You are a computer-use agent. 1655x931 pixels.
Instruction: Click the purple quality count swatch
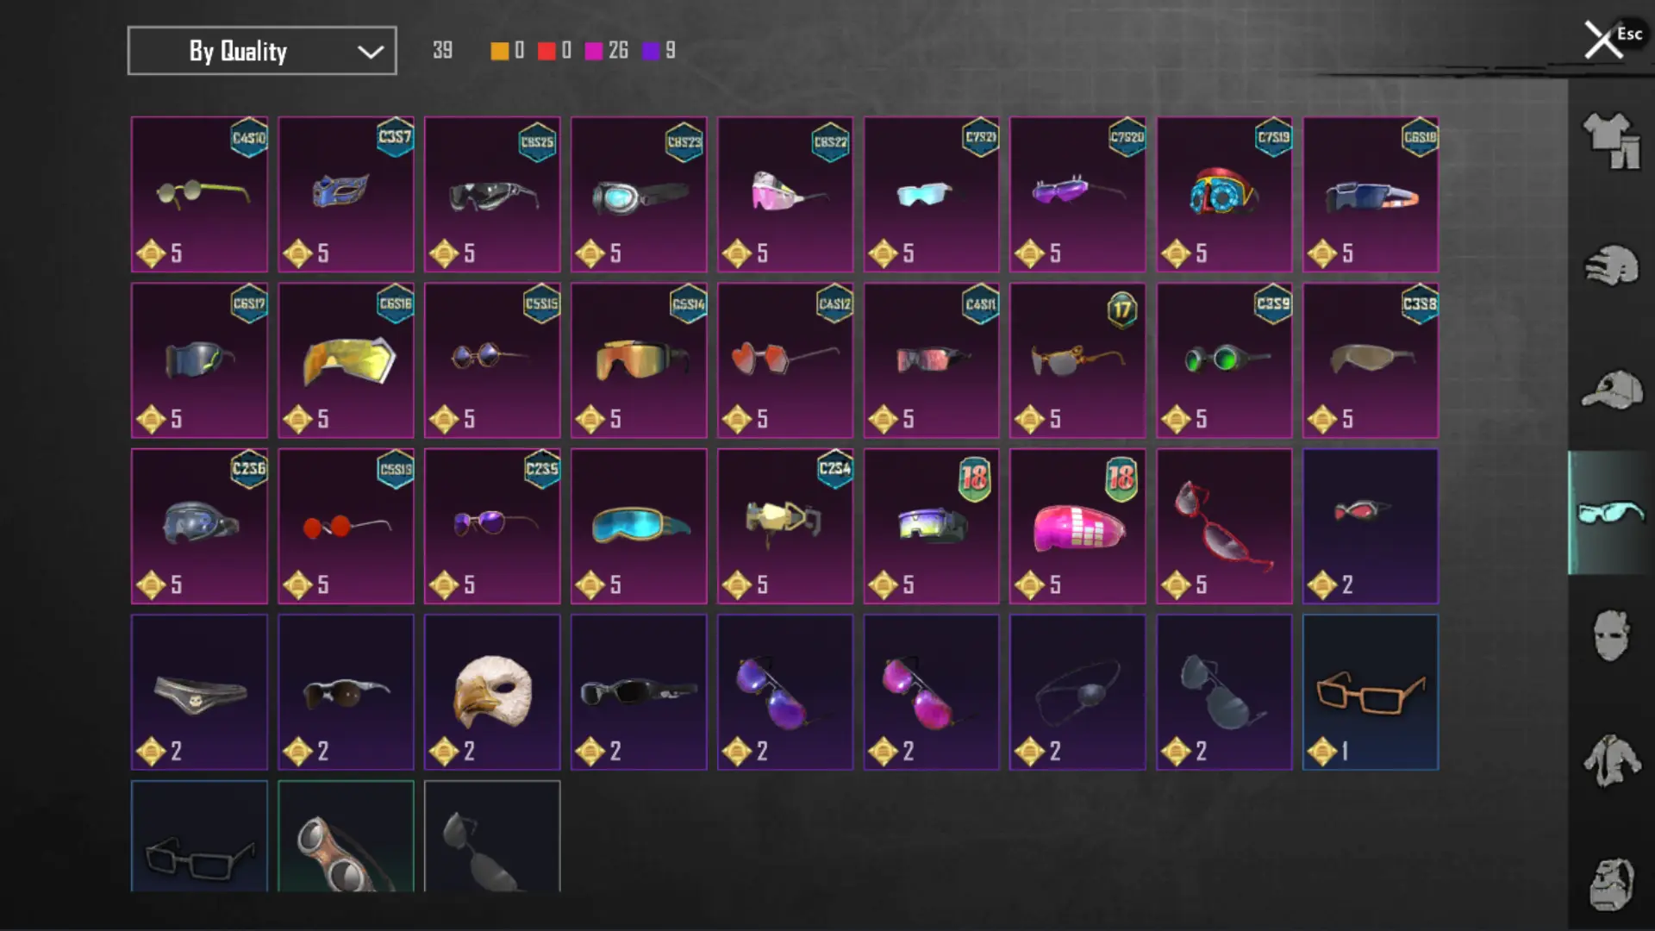651,51
